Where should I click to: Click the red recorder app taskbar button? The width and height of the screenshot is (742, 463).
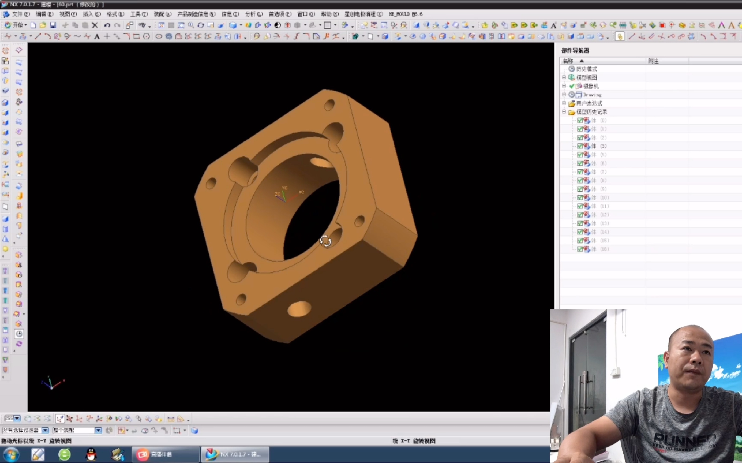[x=166, y=454]
